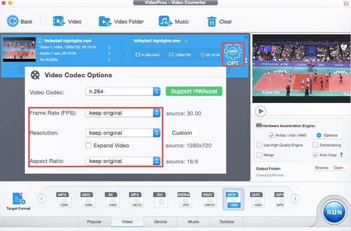Start conversion with RUN button

point(334,212)
